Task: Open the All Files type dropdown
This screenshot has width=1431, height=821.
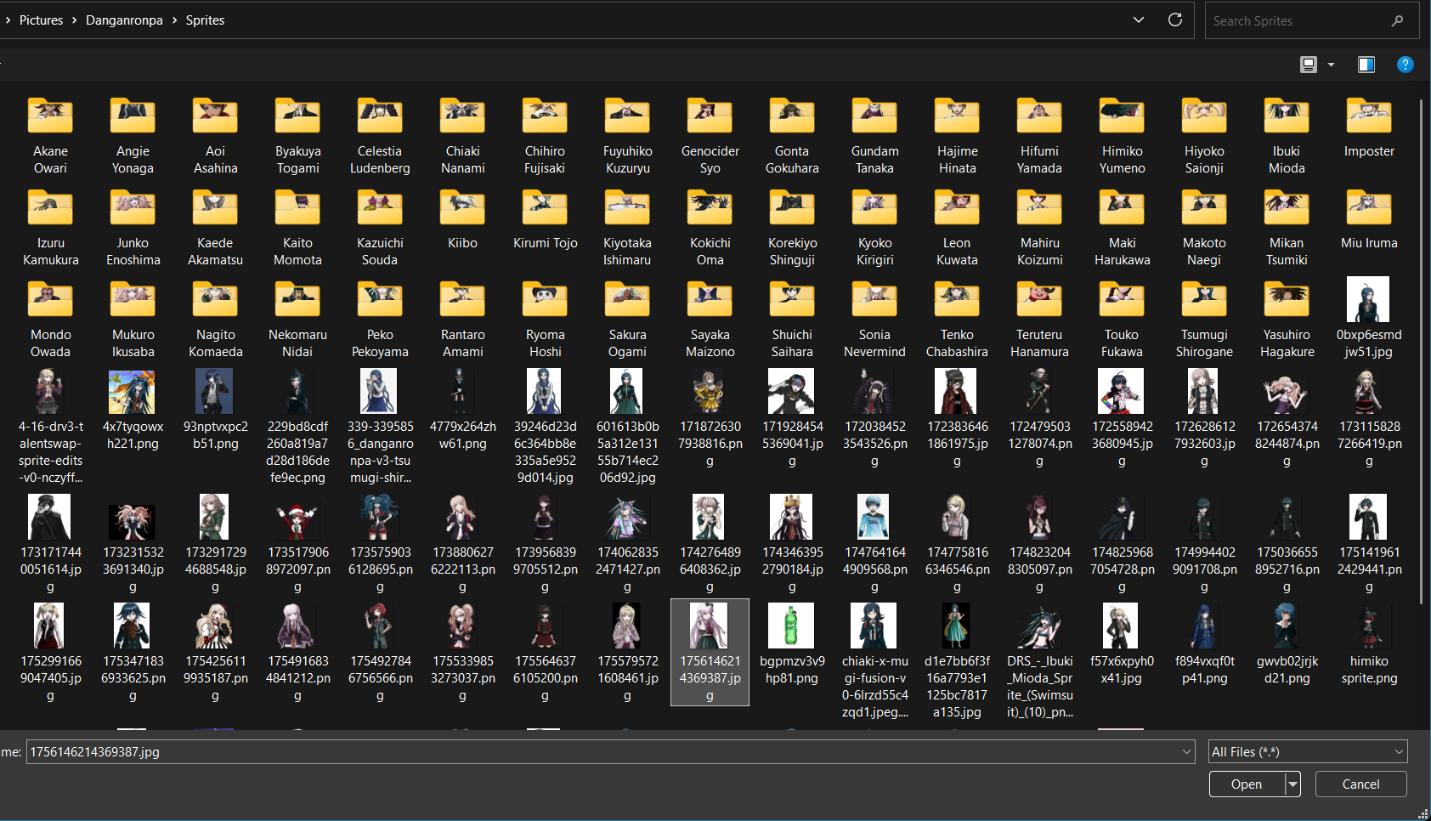Action: (1308, 751)
